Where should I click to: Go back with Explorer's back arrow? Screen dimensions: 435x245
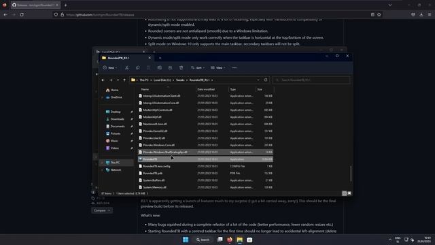tap(103, 80)
